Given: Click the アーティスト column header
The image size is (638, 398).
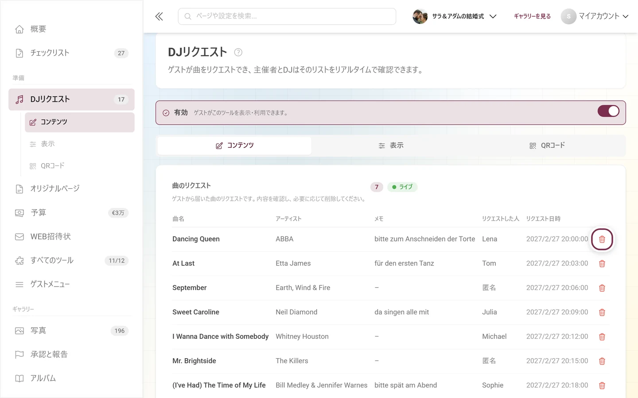Looking at the screenshot, I should coord(288,219).
